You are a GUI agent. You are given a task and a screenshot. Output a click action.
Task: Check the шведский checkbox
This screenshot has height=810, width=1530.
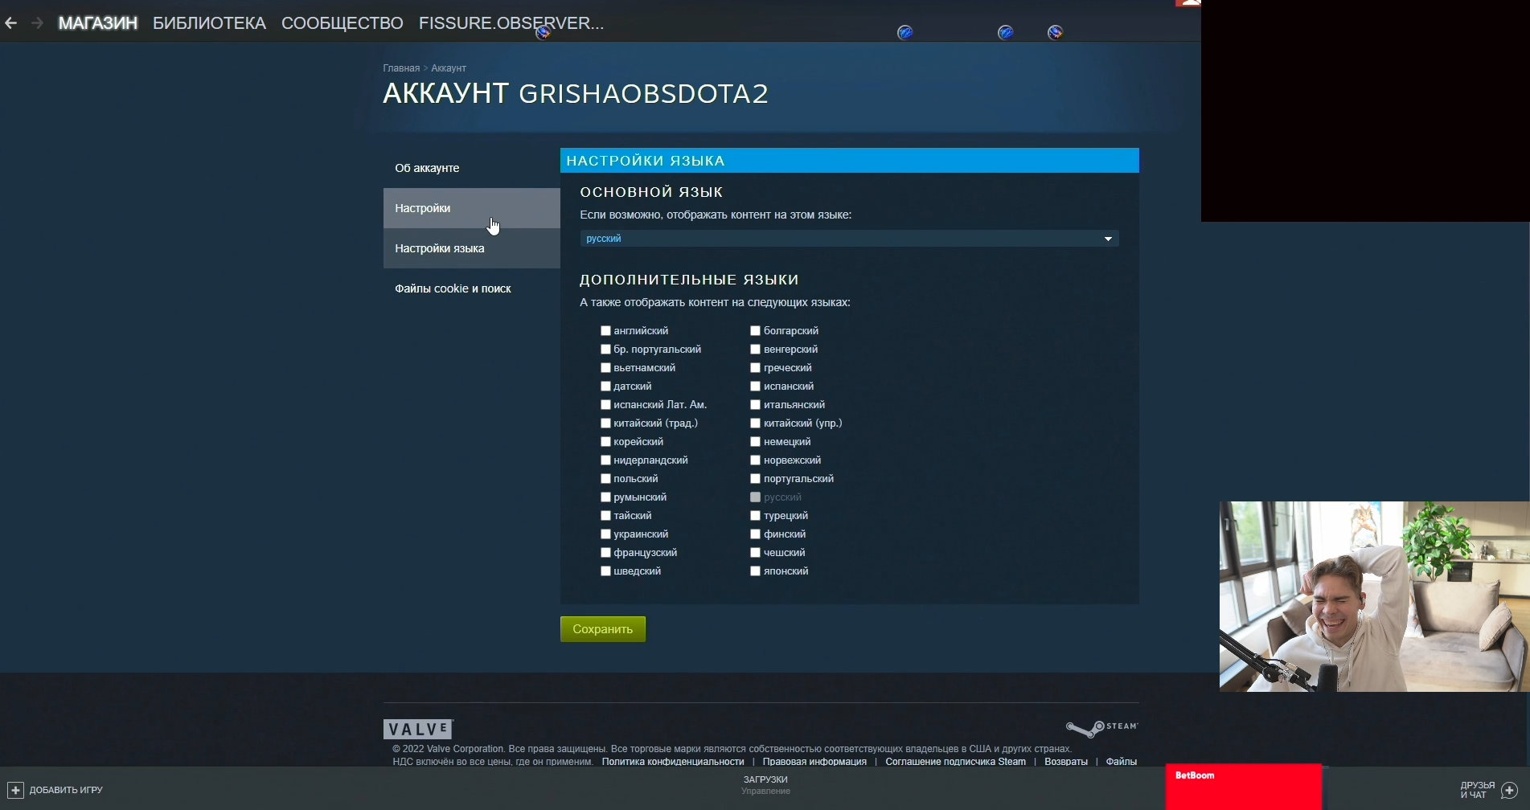click(x=605, y=571)
